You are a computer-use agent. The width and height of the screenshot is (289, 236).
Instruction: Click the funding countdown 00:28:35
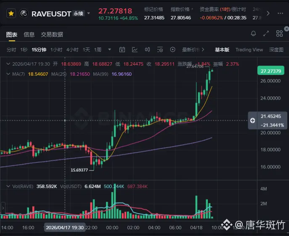[x=237, y=18]
